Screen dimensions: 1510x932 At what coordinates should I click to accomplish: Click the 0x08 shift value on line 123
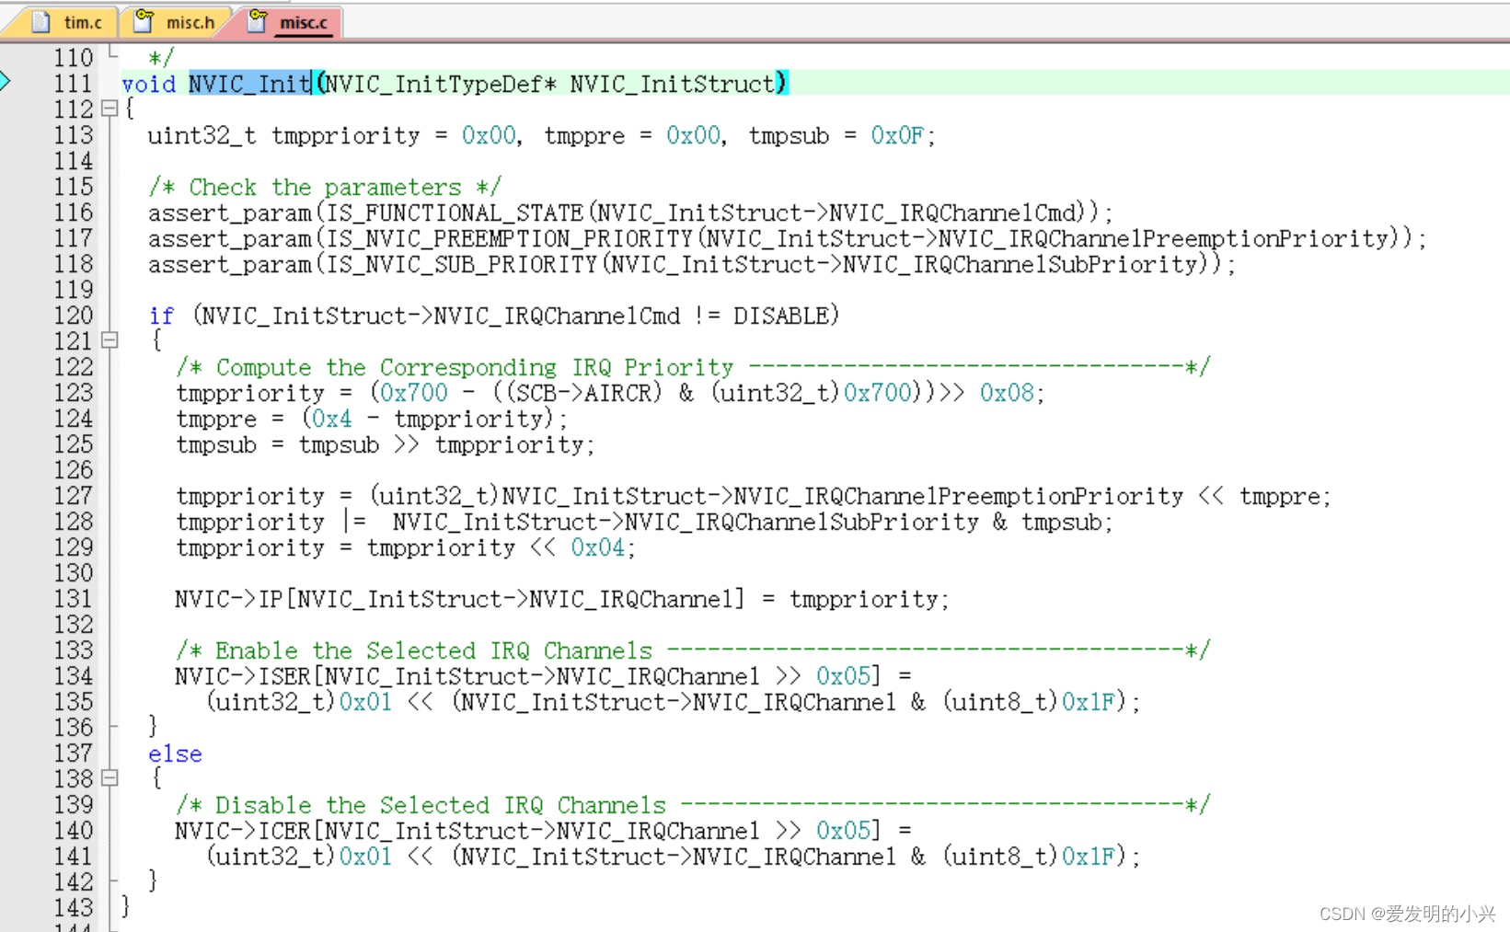pos(1007,393)
